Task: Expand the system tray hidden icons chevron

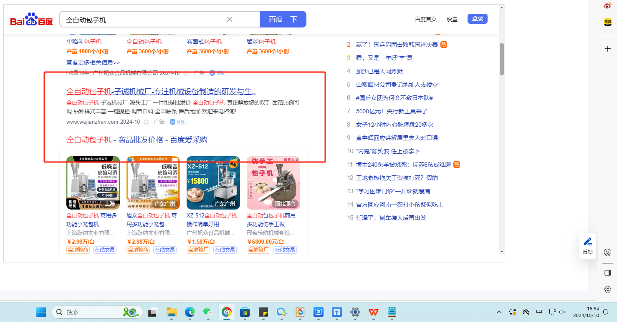Action: pyautogui.click(x=499, y=312)
